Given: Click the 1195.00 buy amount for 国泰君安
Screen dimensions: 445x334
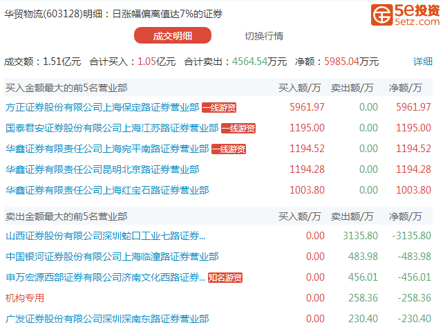Looking at the screenshot, I should tap(307, 128).
